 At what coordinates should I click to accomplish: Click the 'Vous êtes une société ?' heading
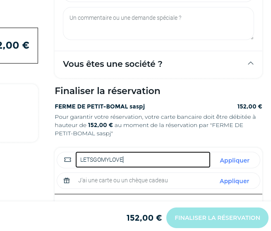point(113,64)
